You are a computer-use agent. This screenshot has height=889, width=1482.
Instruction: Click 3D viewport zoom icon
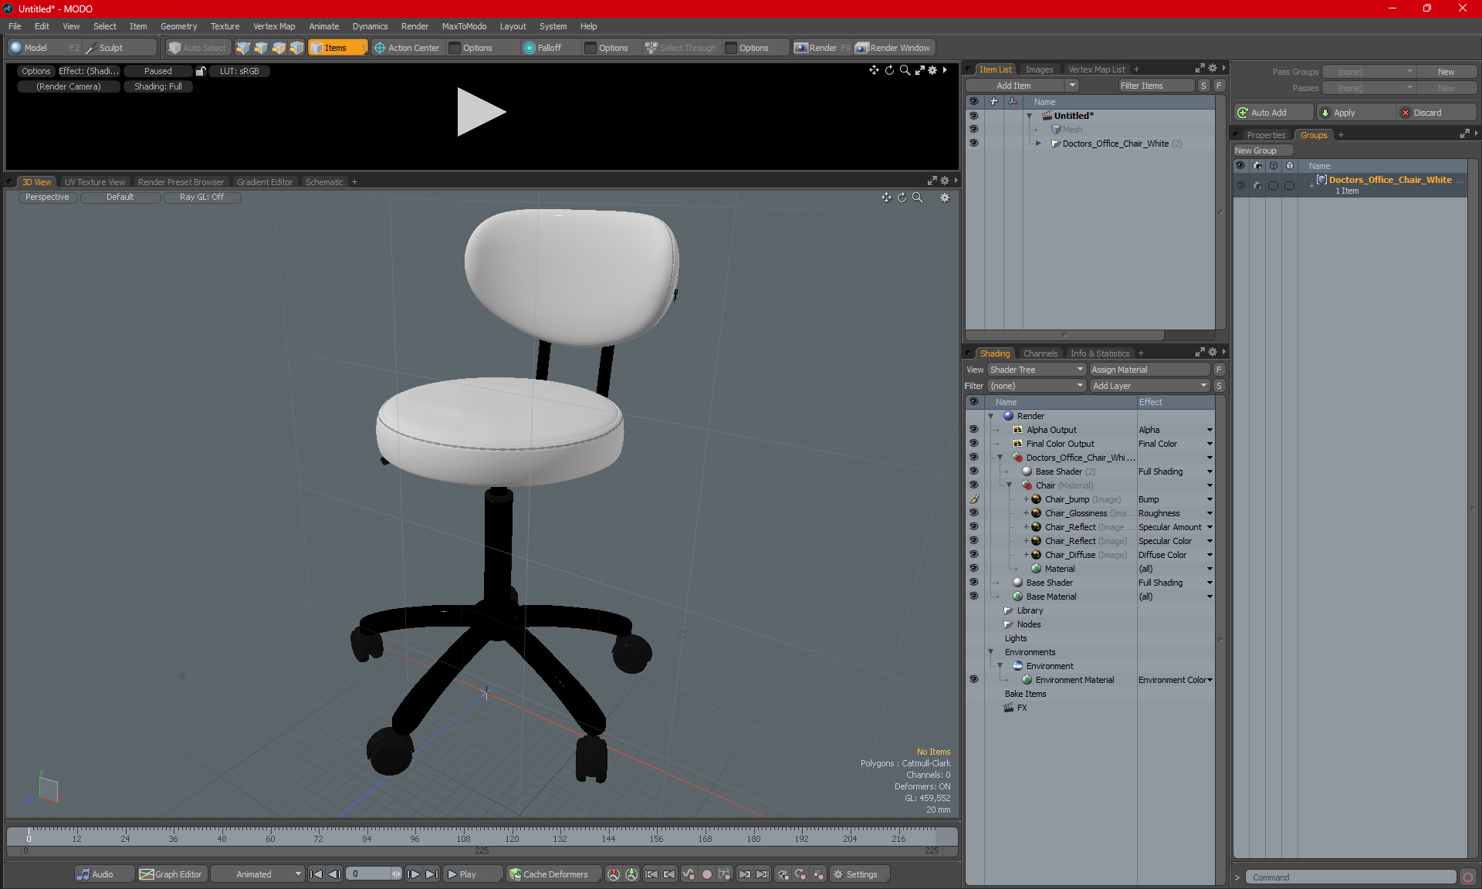(x=918, y=198)
